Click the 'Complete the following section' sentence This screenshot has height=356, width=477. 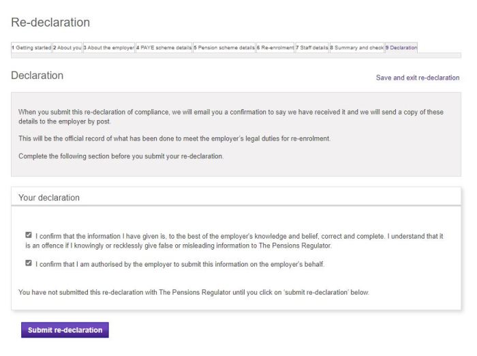(x=121, y=156)
